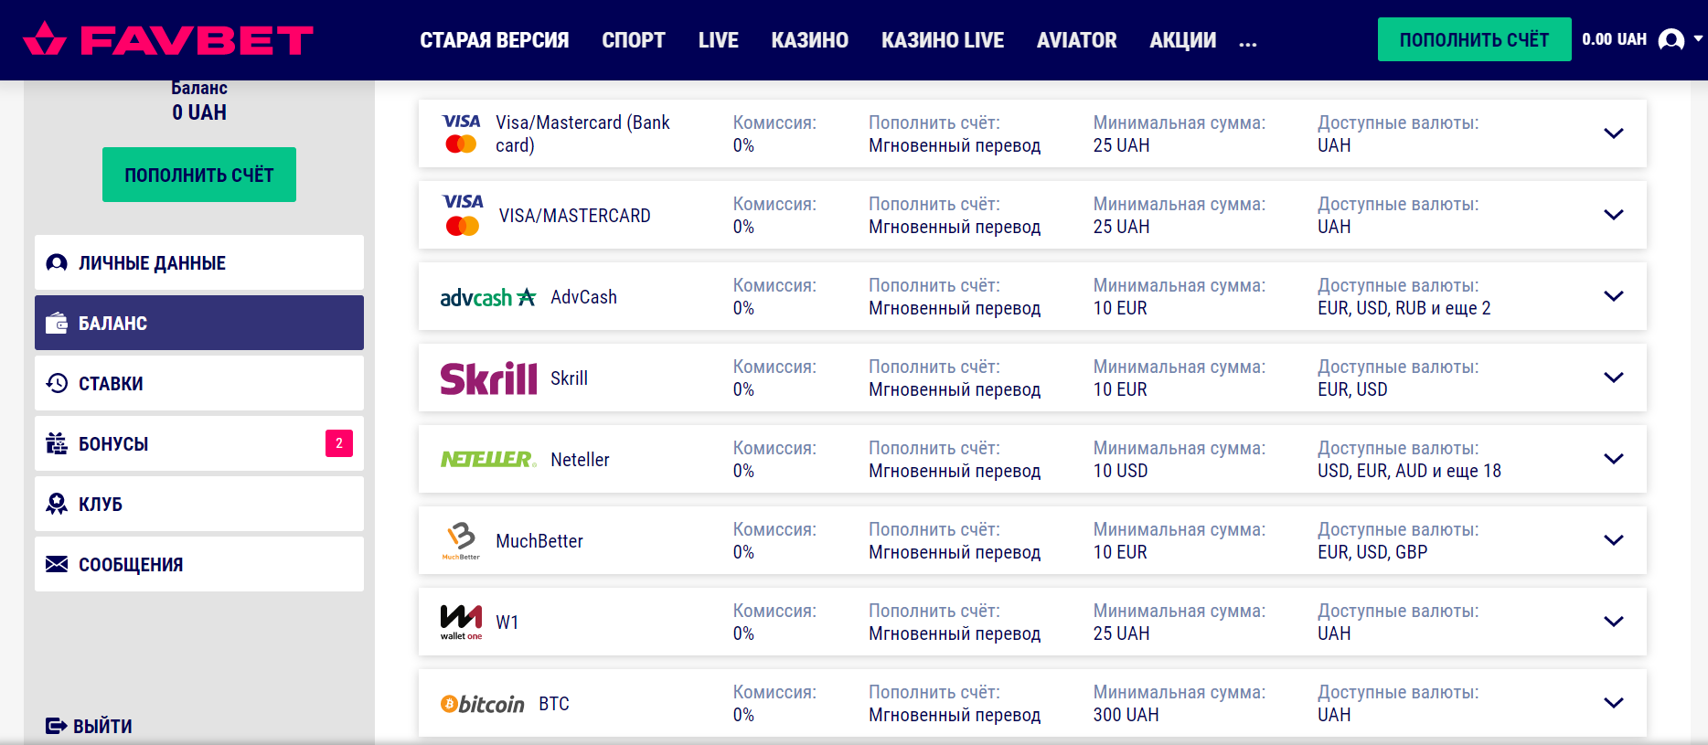Viewport: 1708px width, 745px height.
Task: Click the Neteller logo
Action: click(488, 459)
